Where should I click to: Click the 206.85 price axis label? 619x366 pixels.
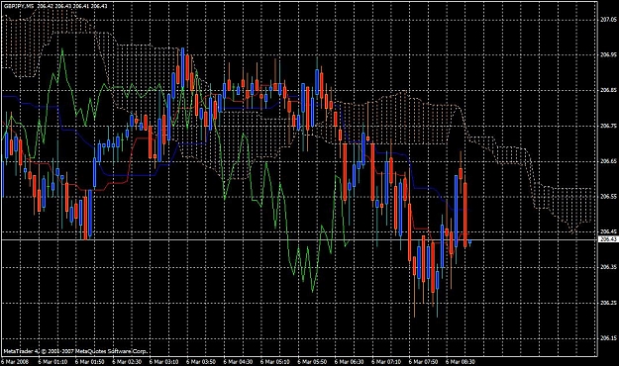click(x=608, y=90)
